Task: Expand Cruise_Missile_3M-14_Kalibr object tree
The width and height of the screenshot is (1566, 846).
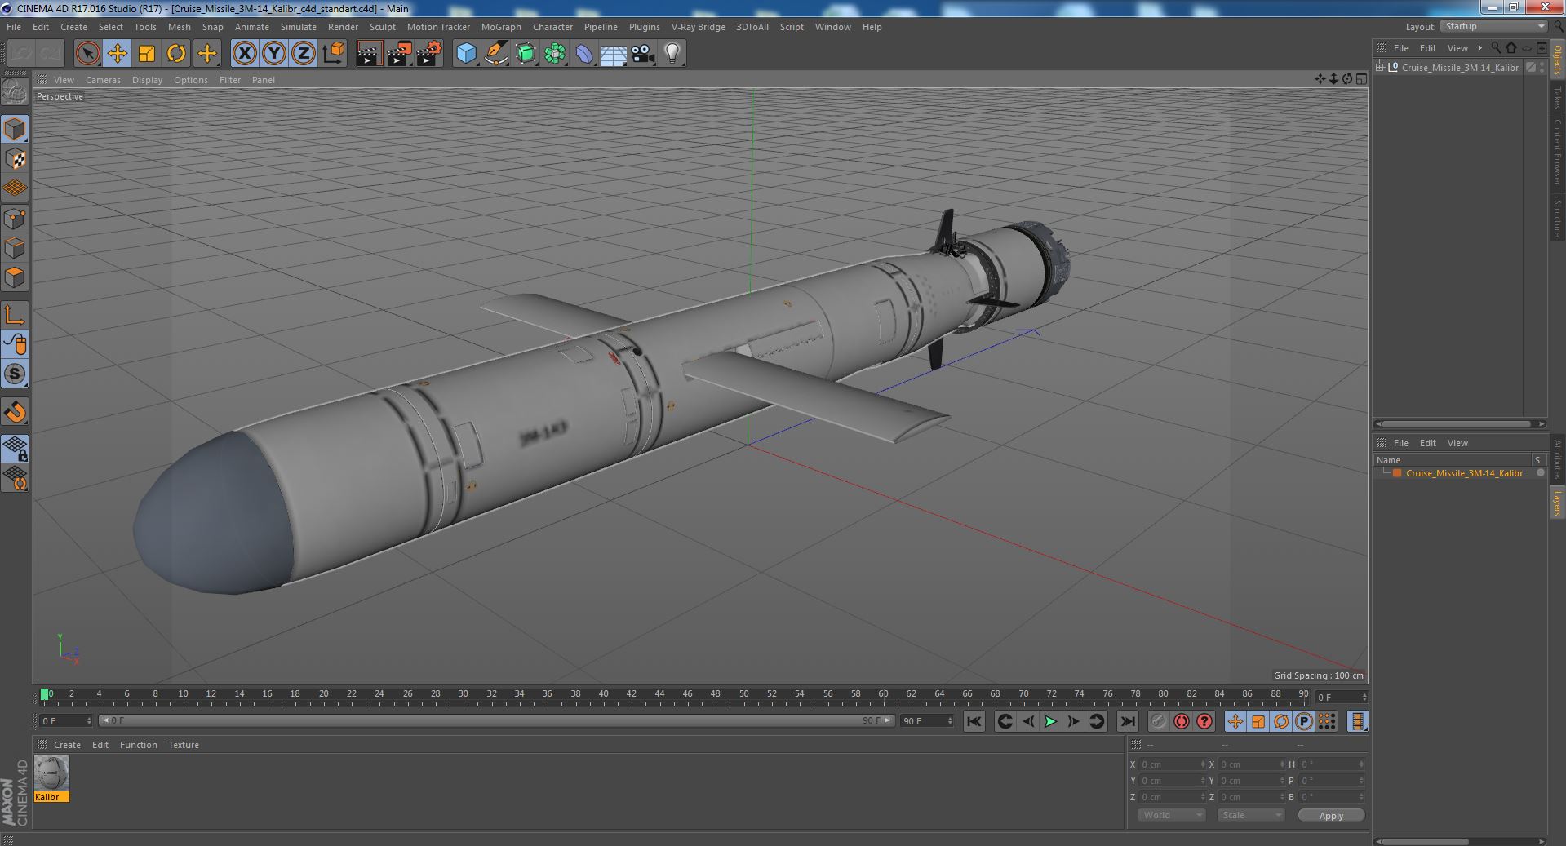Action: click(x=1380, y=68)
